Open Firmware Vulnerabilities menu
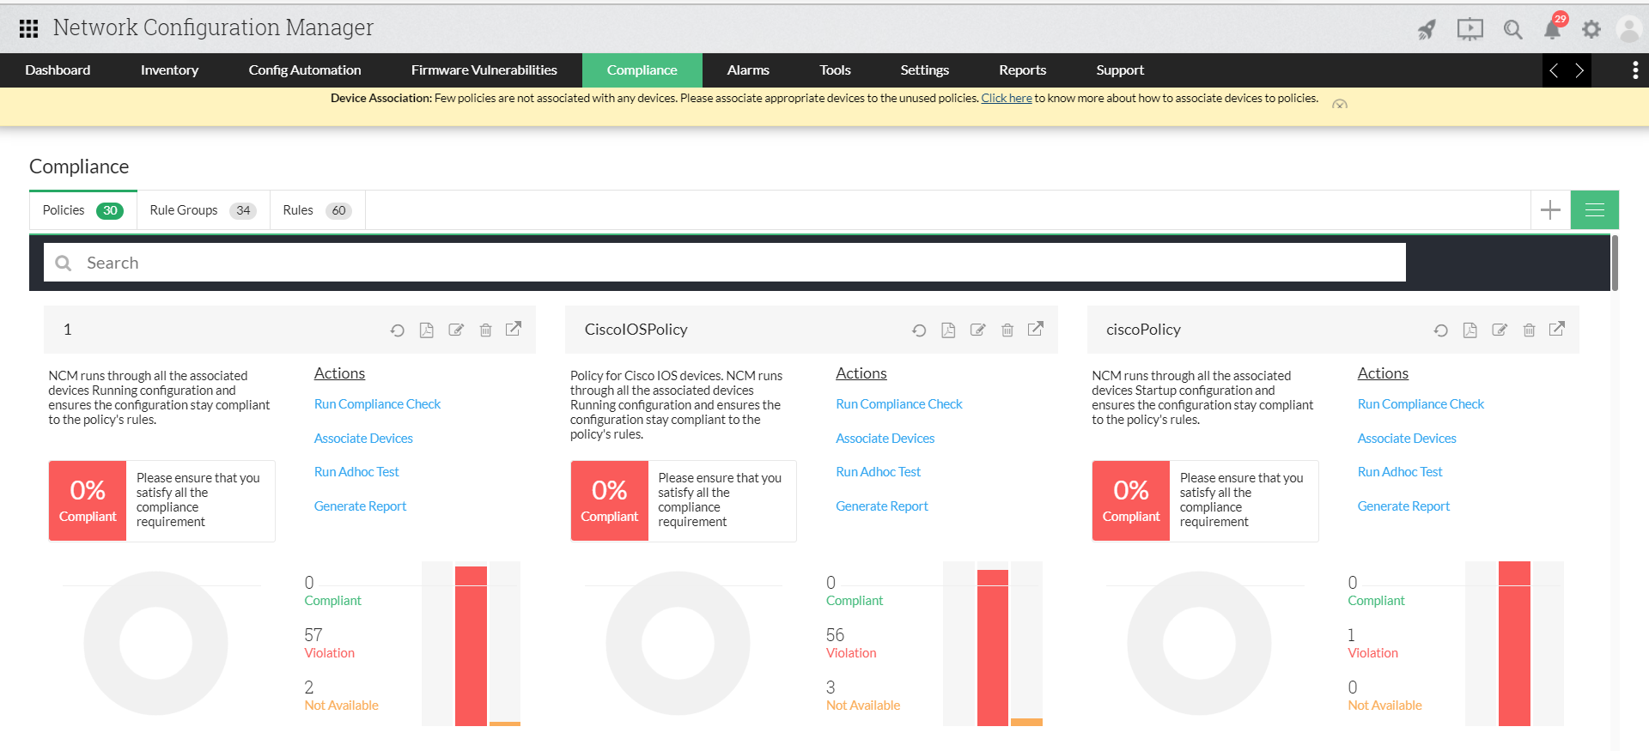The image size is (1649, 751). [484, 70]
